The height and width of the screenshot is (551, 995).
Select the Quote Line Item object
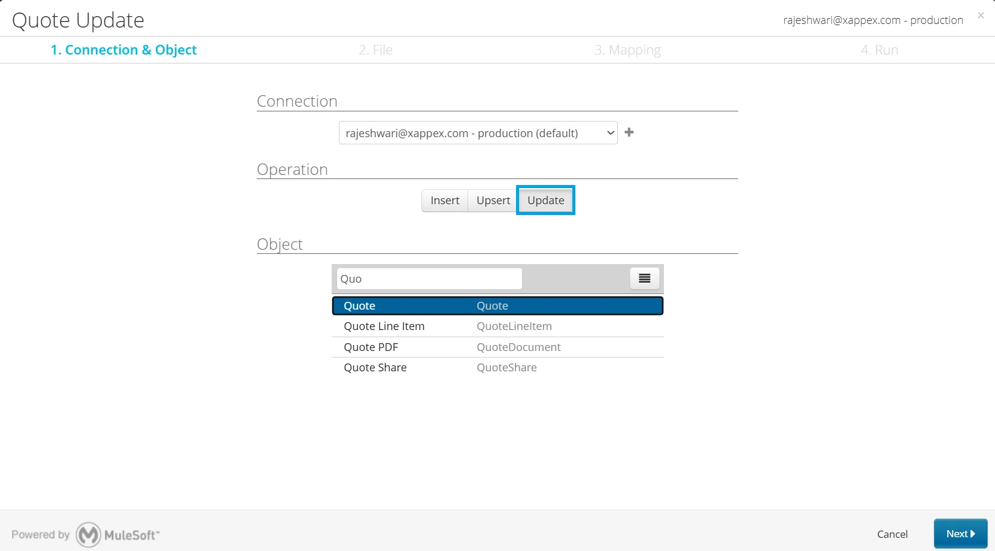(x=497, y=326)
